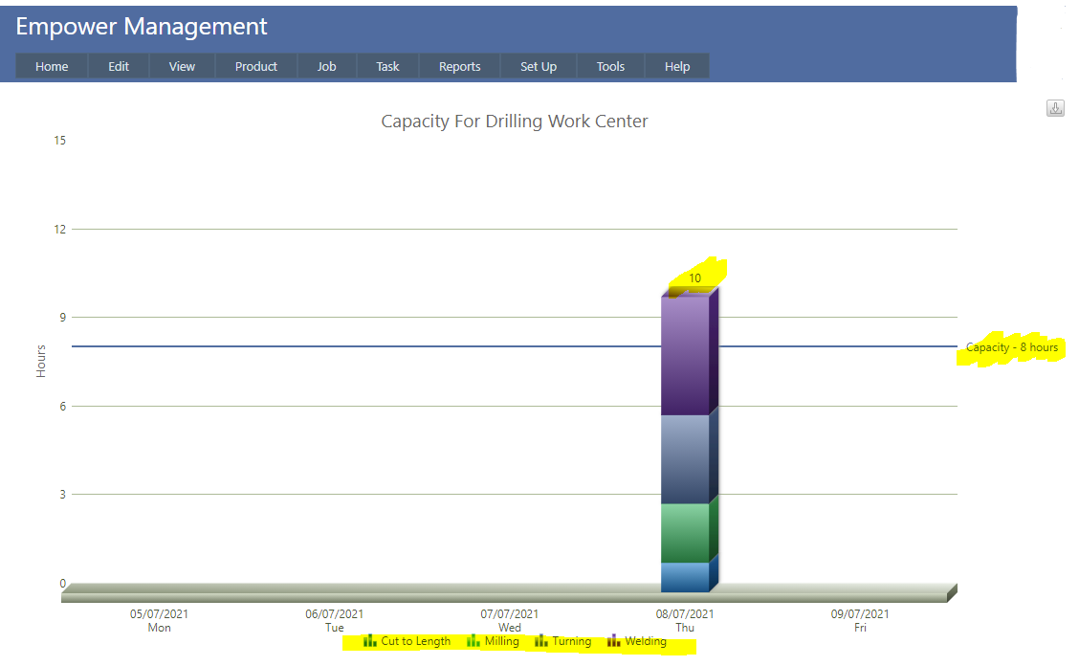Viewport: 1079px width, 666px height.
Task: Click the chart export download icon
Action: pyautogui.click(x=1055, y=108)
